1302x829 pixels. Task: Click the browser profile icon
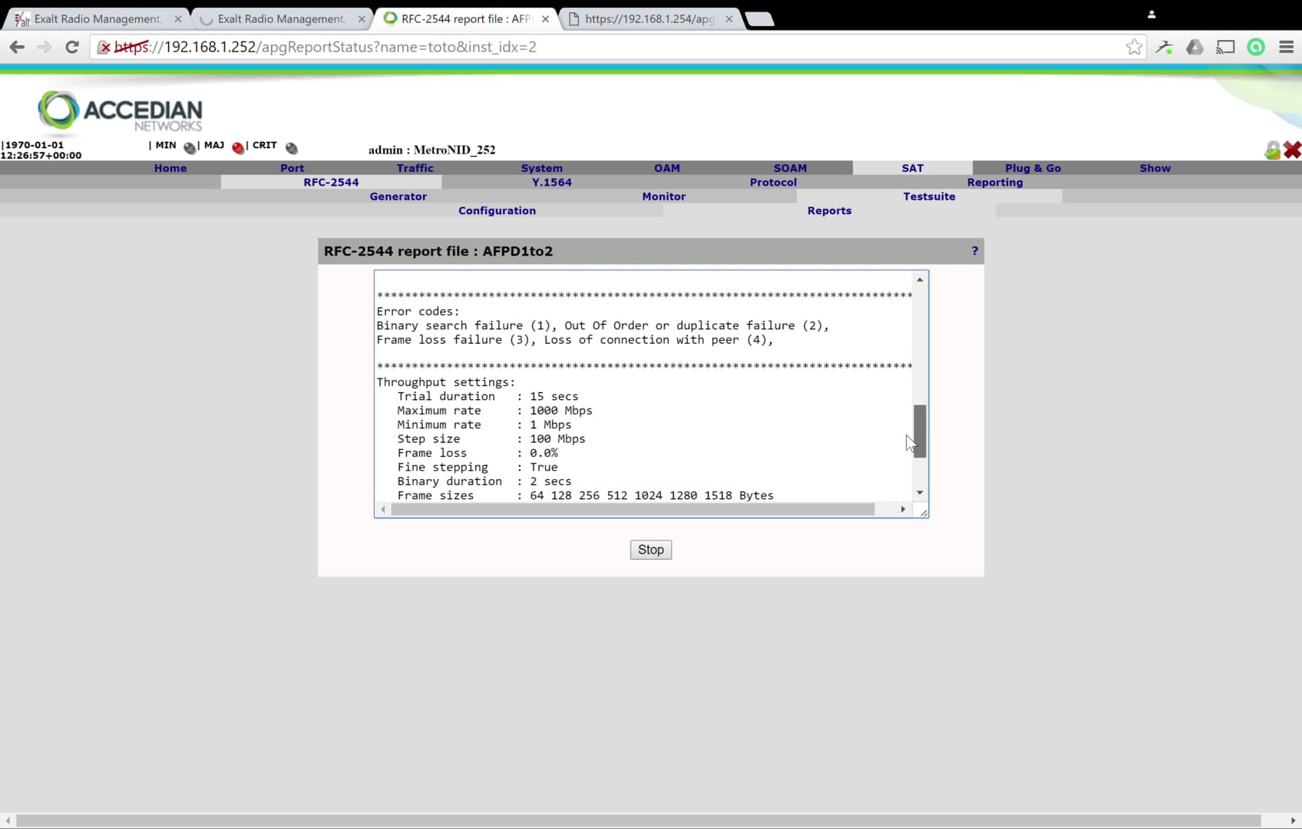[x=1151, y=14]
